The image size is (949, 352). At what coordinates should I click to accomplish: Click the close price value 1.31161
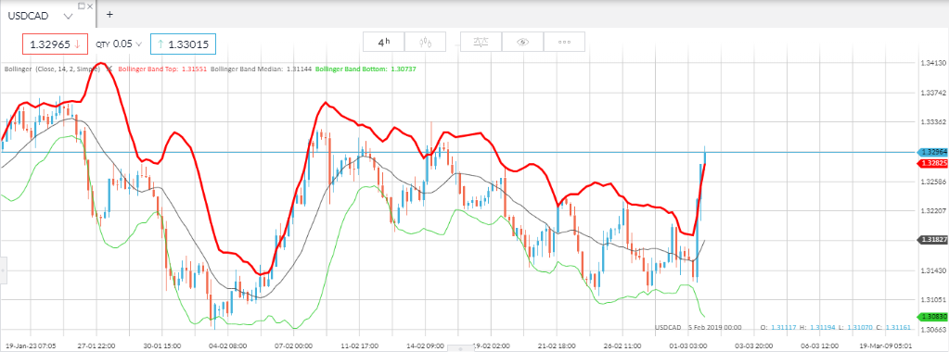(898, 327)
